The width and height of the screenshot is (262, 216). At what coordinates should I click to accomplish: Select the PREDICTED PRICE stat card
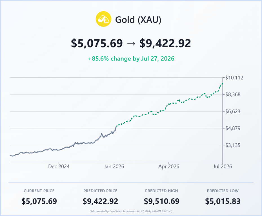(100, 196)
